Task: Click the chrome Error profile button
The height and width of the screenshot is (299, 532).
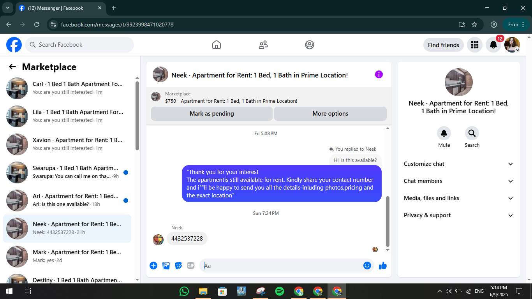Action: pos(516,25)
